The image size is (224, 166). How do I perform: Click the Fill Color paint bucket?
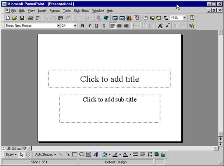(105, 155)
